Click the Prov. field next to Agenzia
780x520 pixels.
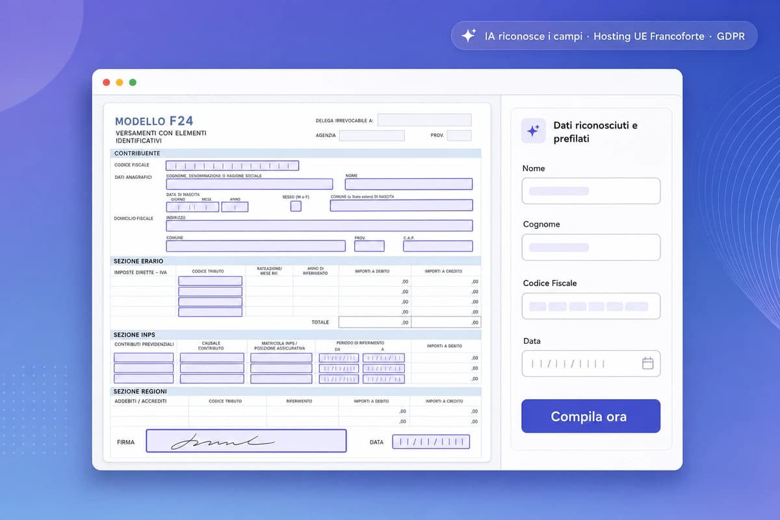pyautogui.click(x=459, y=135)
